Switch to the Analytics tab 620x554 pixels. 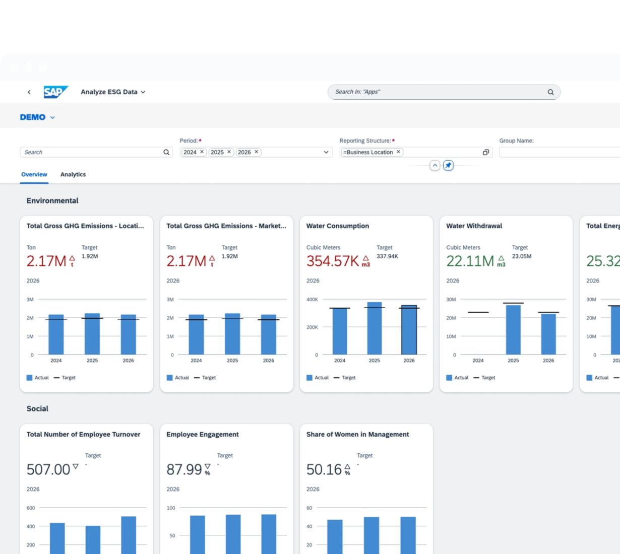73,174
